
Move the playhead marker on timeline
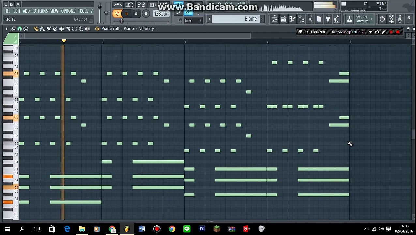click(x=64, y=41)
